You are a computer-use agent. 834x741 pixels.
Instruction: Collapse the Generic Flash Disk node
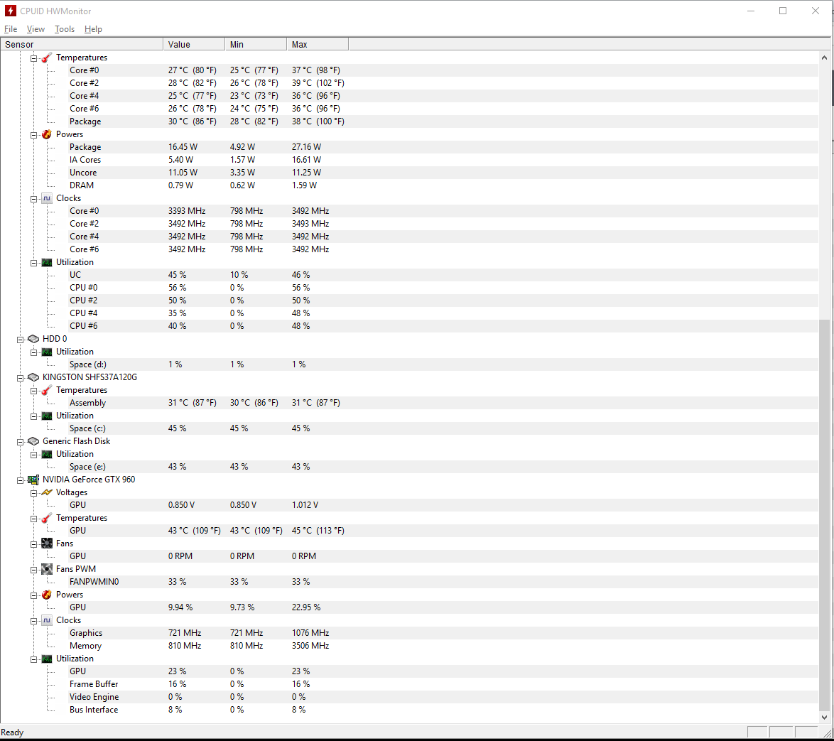(x=20, y=441)
